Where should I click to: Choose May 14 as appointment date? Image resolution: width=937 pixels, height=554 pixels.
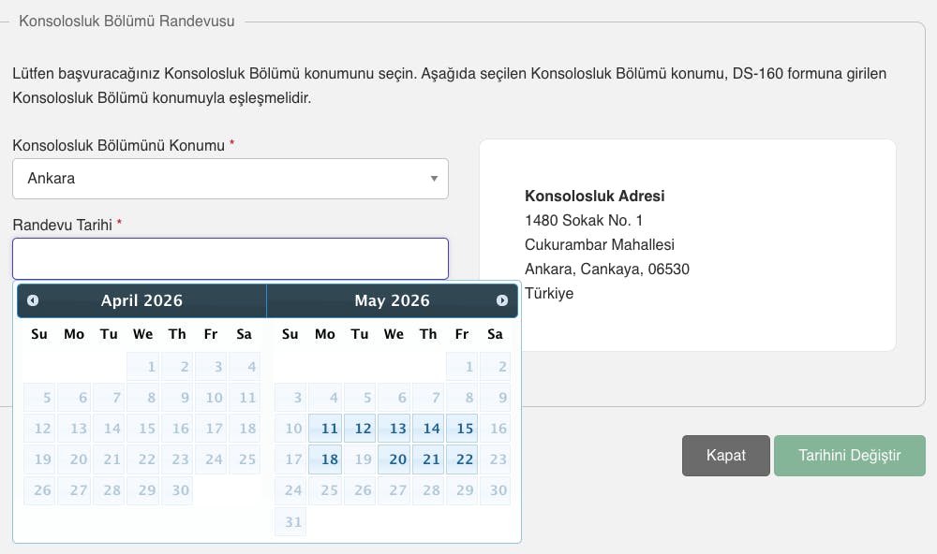[x=427, y=428]
